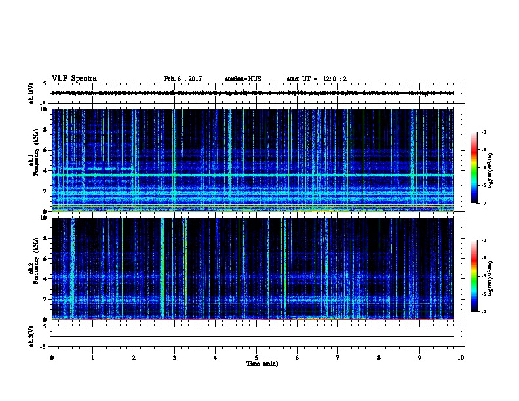Image resolution: width=519 pixels, height=401 pixels.
Task: Select the date text "Feb. 6 , 2017"
Action: click(183, 79)
